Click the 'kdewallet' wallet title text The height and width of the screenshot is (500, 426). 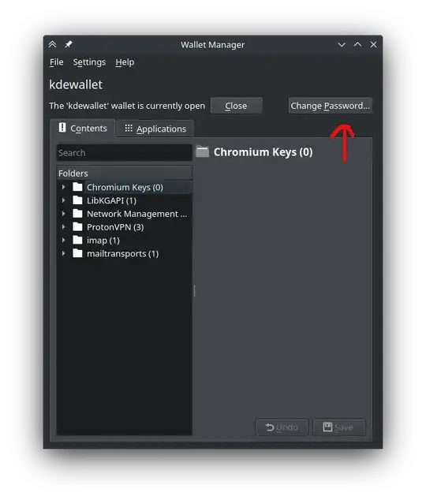click(76, 85)
